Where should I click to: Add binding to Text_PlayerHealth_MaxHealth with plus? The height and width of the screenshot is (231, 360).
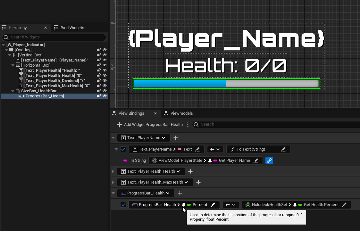[198, 182]
